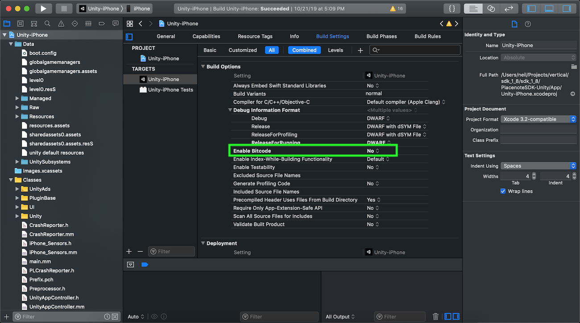Hide the debug area with arrow button

pos(130,265)
